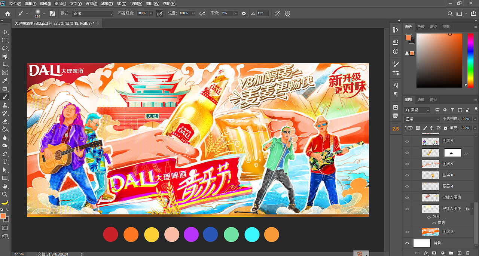
Task: Enable airbrush-style build-up
Action: [x=202, y=13]
